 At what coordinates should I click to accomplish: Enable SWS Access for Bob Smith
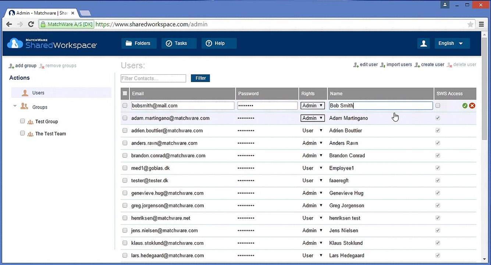tap(438, 106)
